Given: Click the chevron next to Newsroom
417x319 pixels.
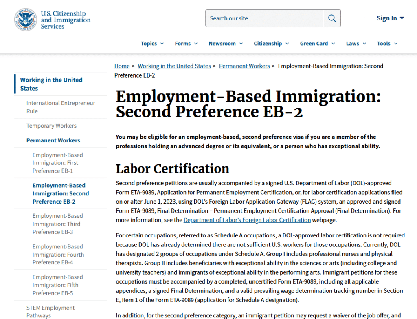Looking at the screenshot, I should point(241,44).
